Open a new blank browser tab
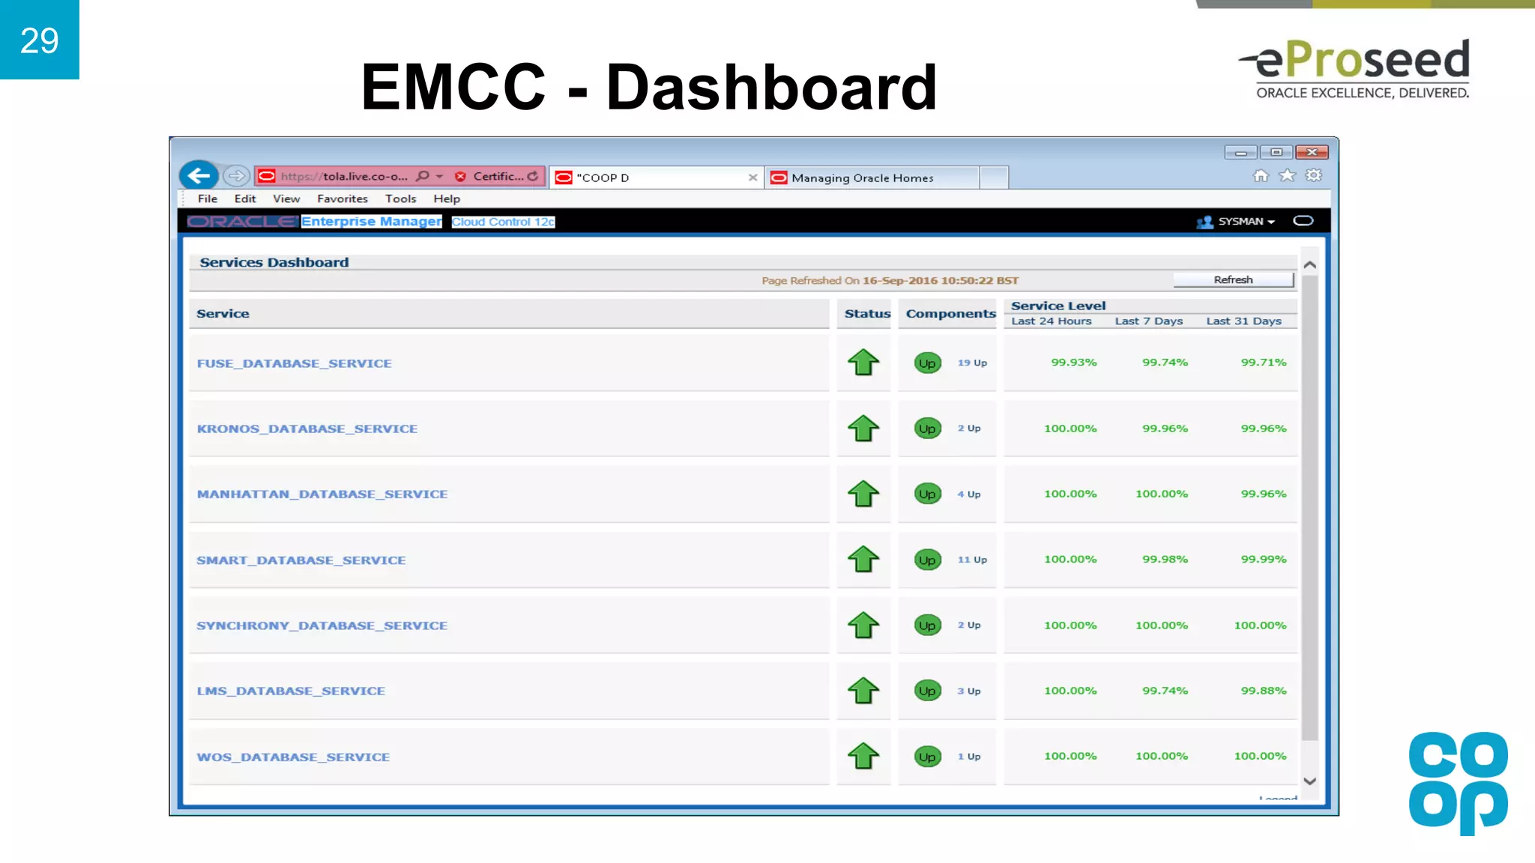The height and width of the screenshot is (863, 1535). pos(994,178)
